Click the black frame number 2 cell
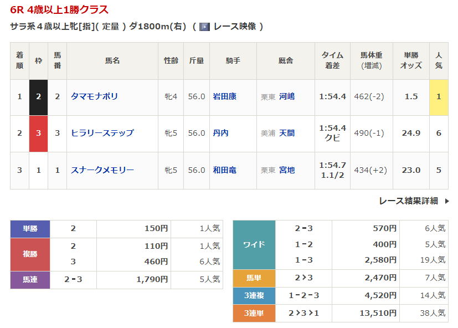458x328 pixels. pos(39,96)
